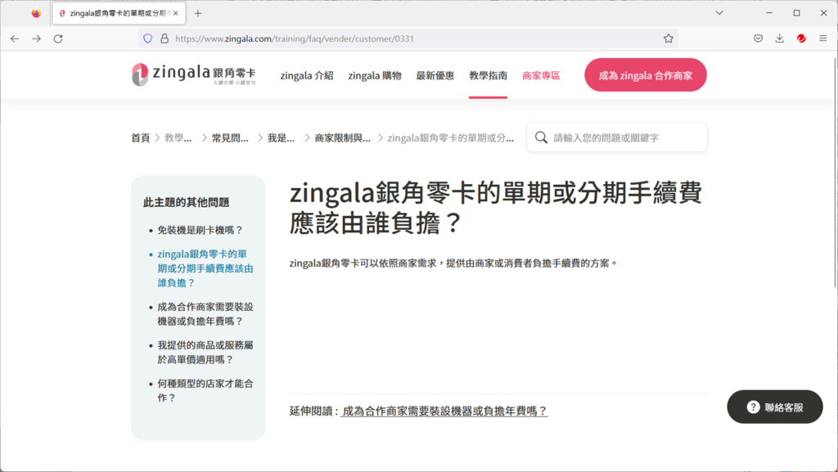Open sidebar question 我提供的商品或服務屬於高單價適用嗎？

click(205, 353)
